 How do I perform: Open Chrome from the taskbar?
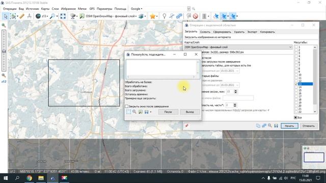pyautogui.click(x=29, y=178)
